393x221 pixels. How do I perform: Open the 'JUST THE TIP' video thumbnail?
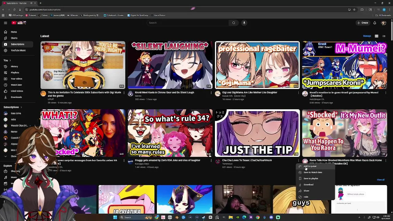pos(257,133)
